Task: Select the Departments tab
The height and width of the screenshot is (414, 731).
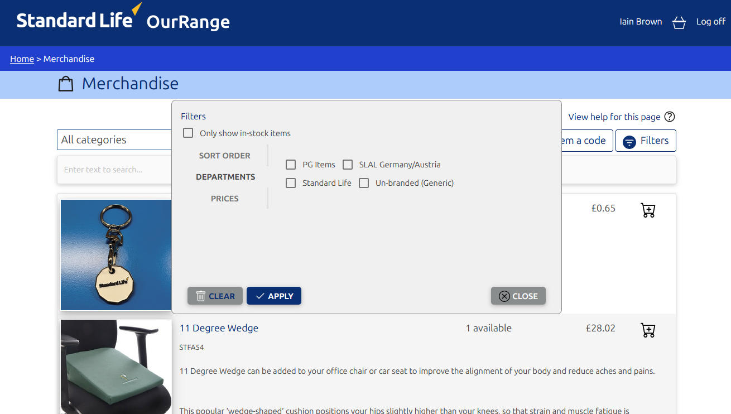Action: (225, 177)
